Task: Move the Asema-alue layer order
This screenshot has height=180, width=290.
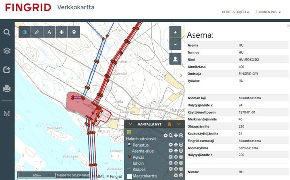Action: pos(176,151)
